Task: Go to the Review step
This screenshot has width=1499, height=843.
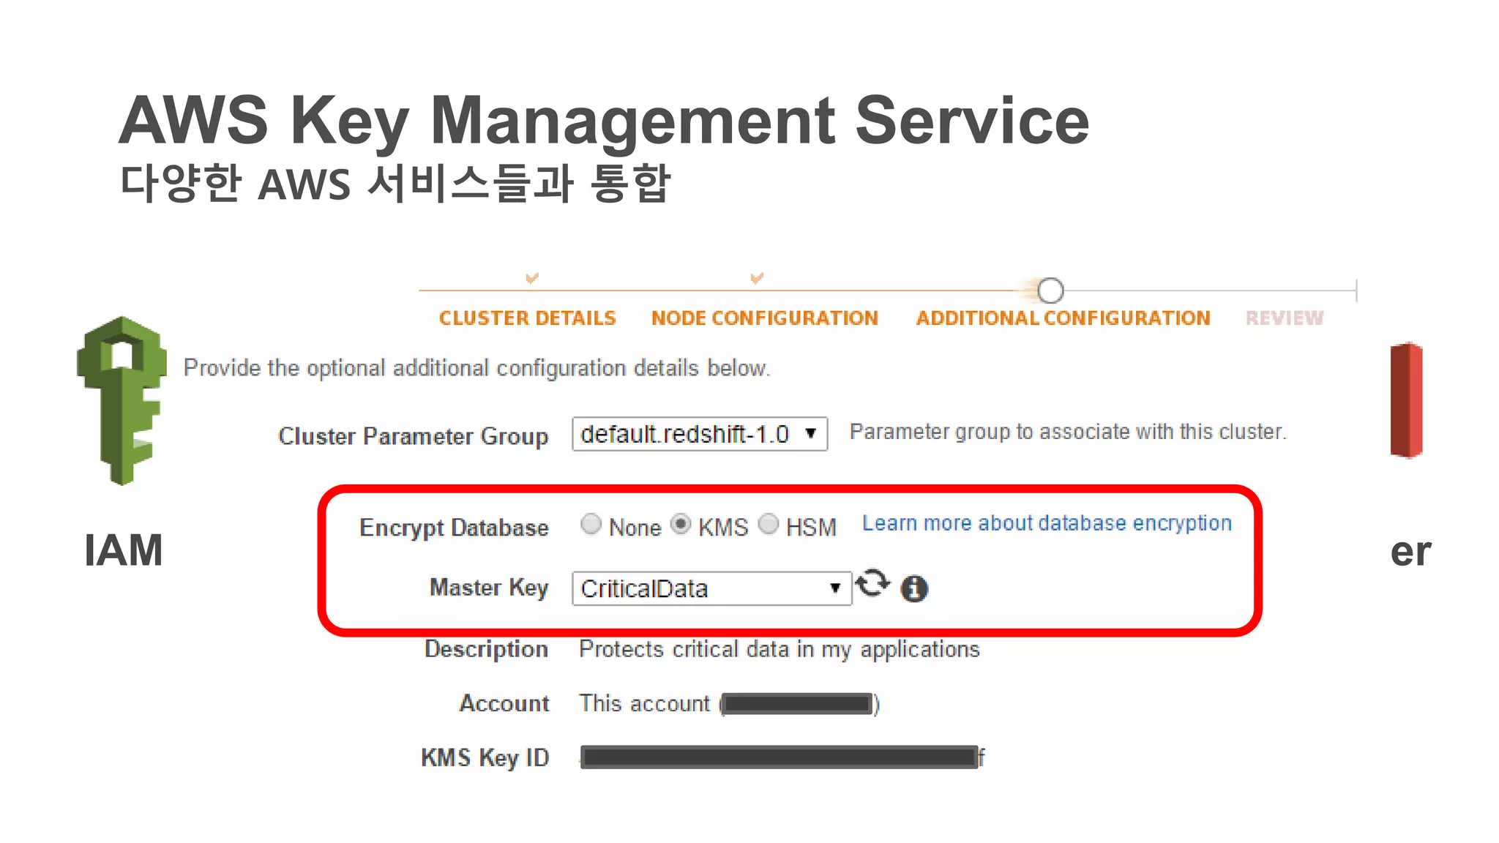Action: (x=1285, y=318)
